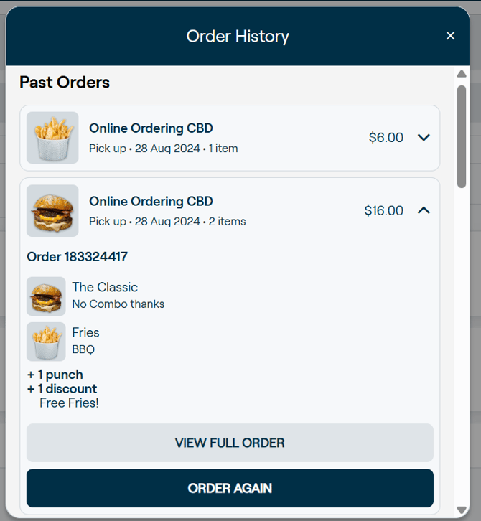Click the $16.00 order total

click(384, 211)
